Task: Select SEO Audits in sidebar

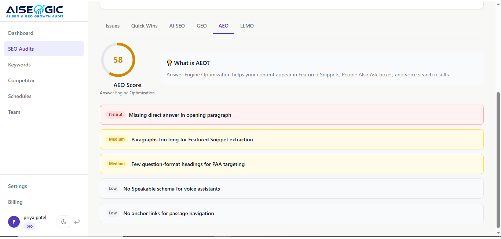Action: pos(44,49)
